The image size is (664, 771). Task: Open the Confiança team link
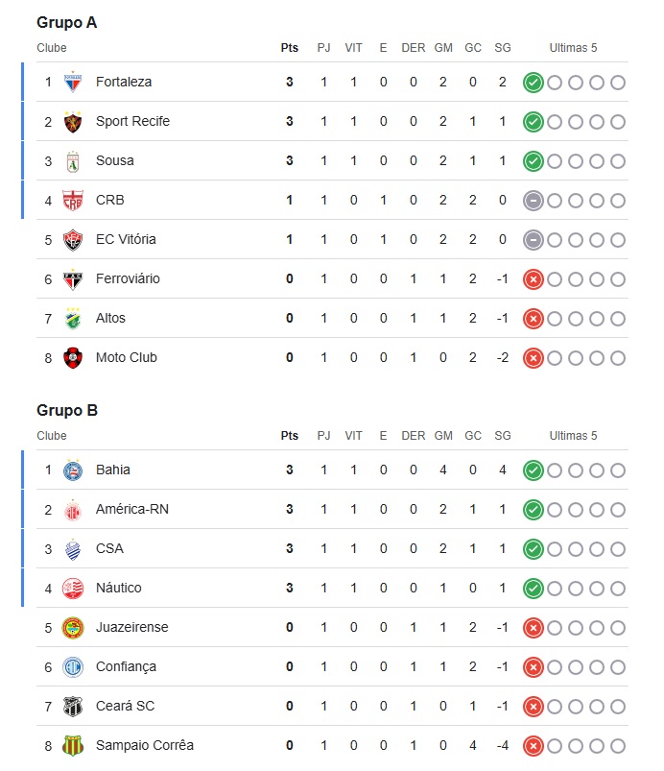click(x=126, y=667)
